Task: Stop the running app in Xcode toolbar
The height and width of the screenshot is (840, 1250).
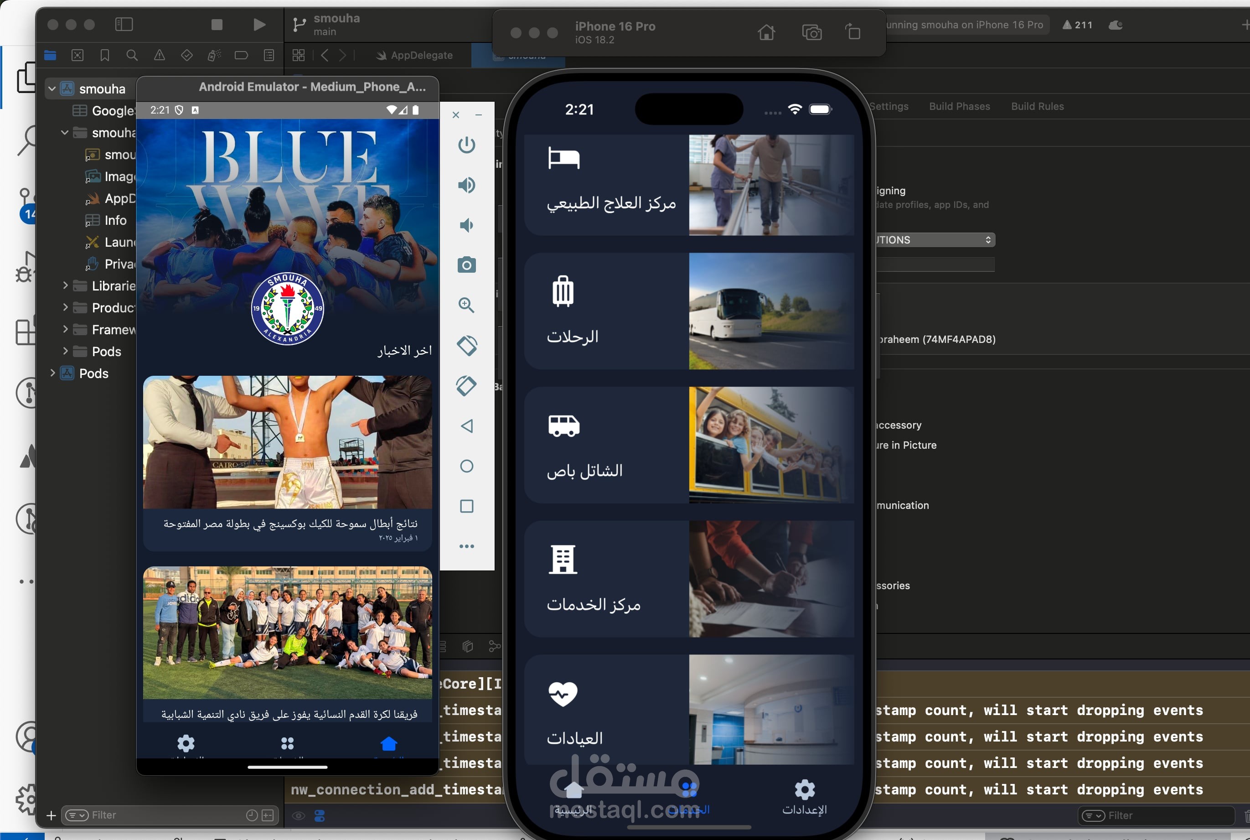Action: [217, 24]
